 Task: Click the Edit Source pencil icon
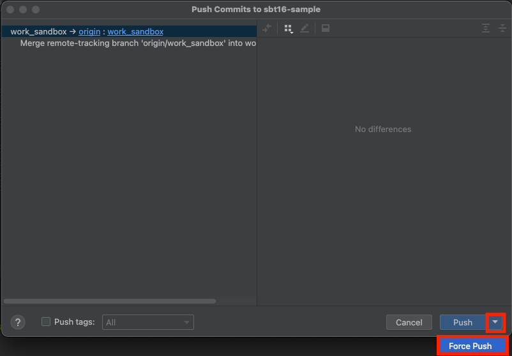(305, 28)
